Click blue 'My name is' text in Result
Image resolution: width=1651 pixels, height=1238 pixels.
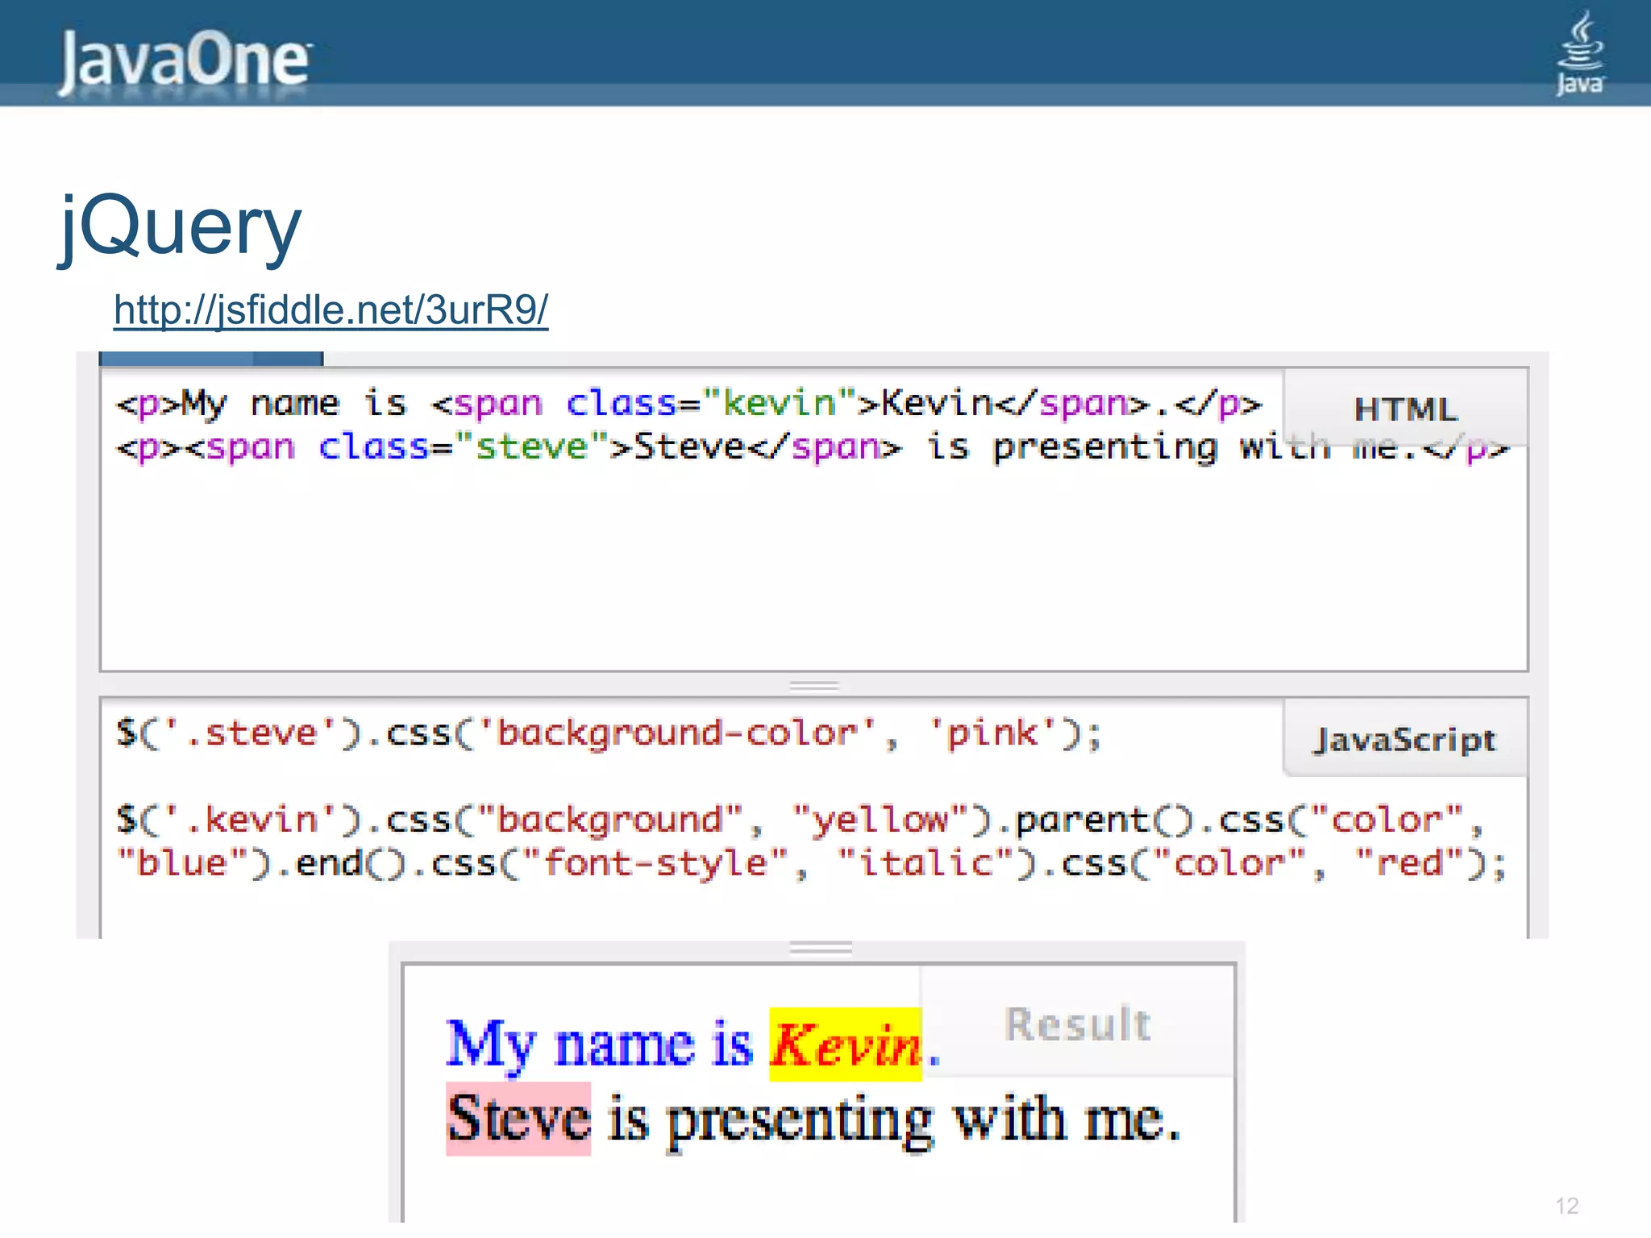599,1045
